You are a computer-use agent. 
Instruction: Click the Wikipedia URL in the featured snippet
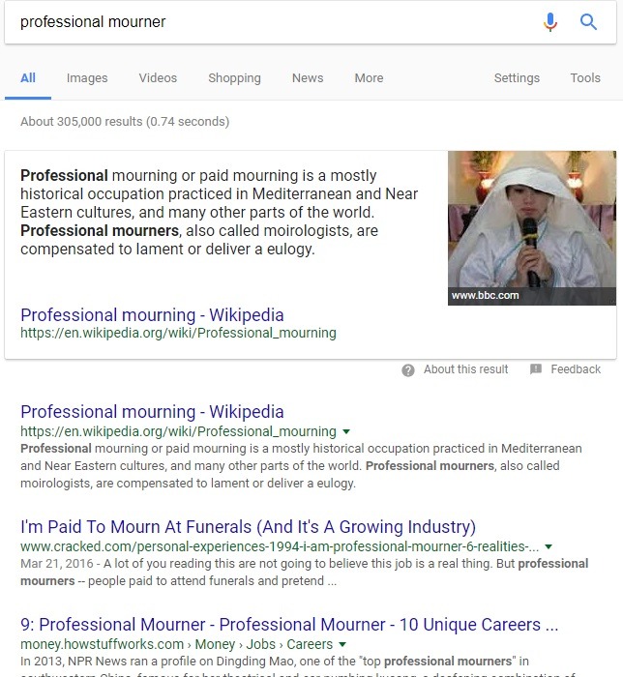coord(178,333)
